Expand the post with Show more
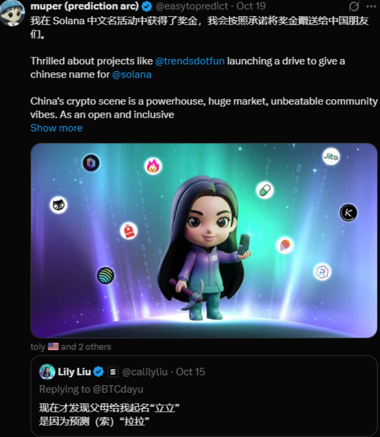Image resolution: width=380 pixels, height=437 pixels. pyautogui.click(x=56, y=128)
